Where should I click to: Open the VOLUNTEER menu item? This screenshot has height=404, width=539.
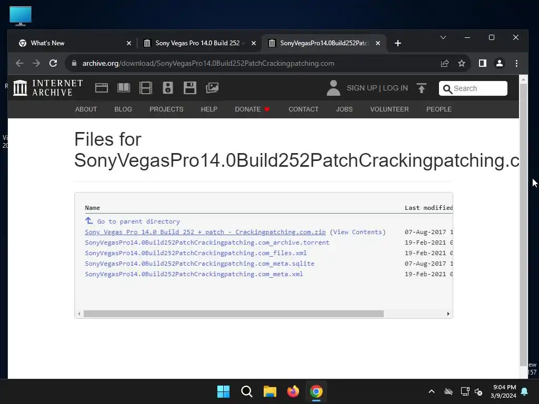point(390,109)
